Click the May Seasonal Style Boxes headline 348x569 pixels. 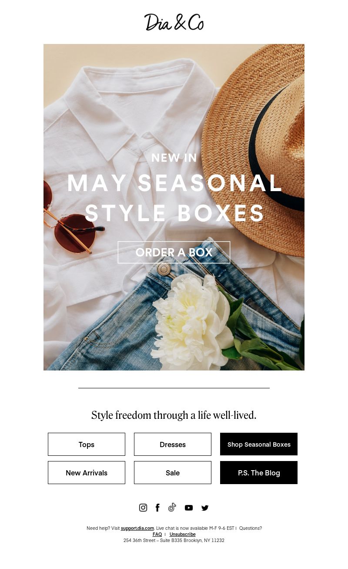[x=174, y=198]
